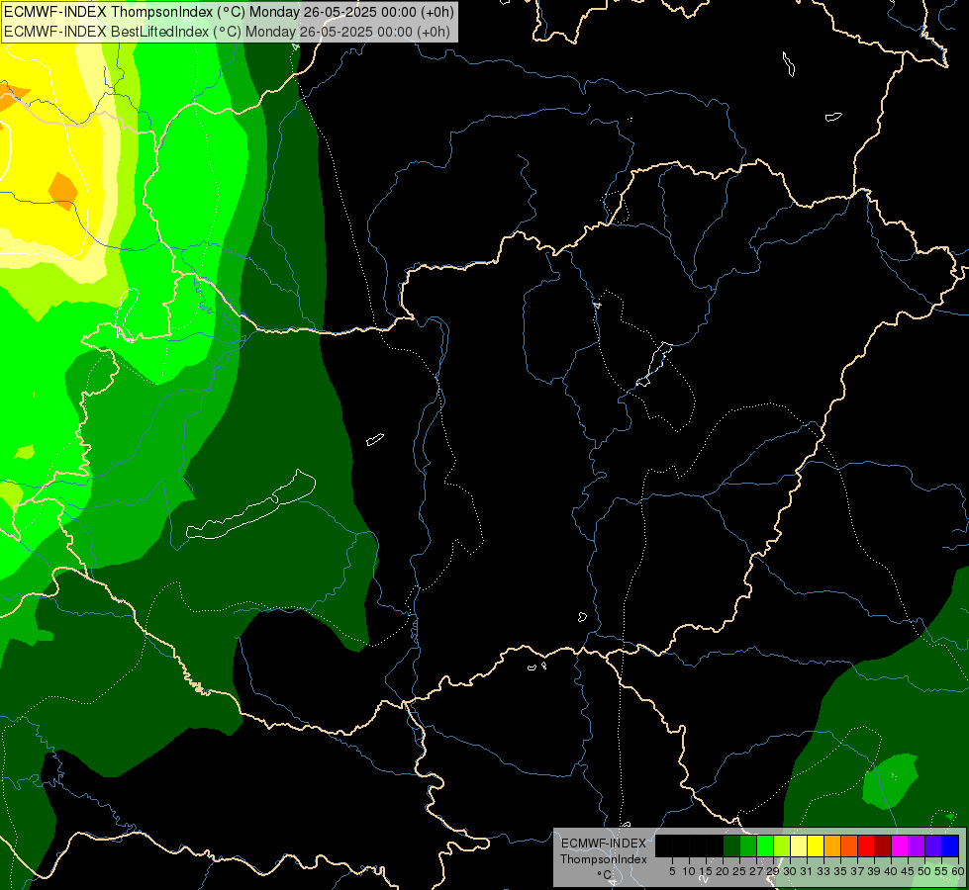The width and height of the screenshot is (969, 890).
Task: Select the light orange 33-35 legend swatch
Action: point(831,845)
